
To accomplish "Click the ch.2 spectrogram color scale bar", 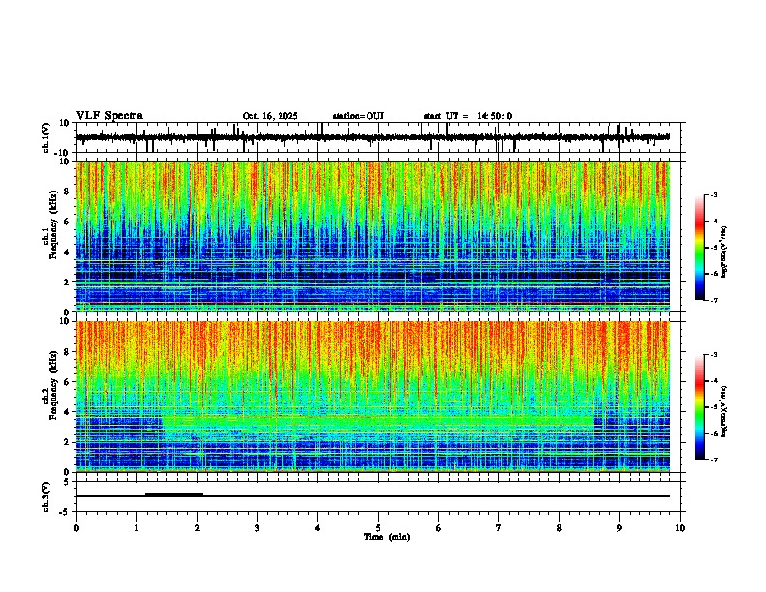I will pos(700,407).
